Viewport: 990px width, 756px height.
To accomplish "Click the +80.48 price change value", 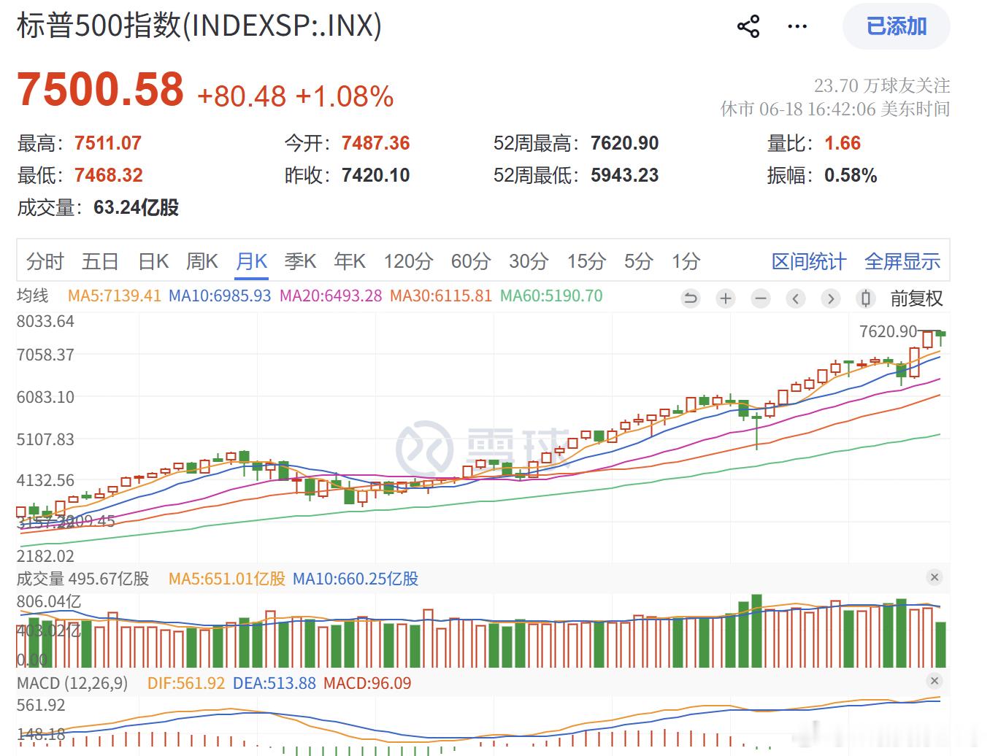I will (242, 96).
